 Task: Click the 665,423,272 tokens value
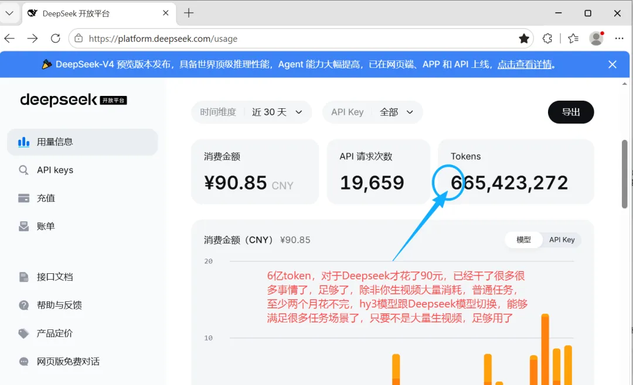coord(509,183)
